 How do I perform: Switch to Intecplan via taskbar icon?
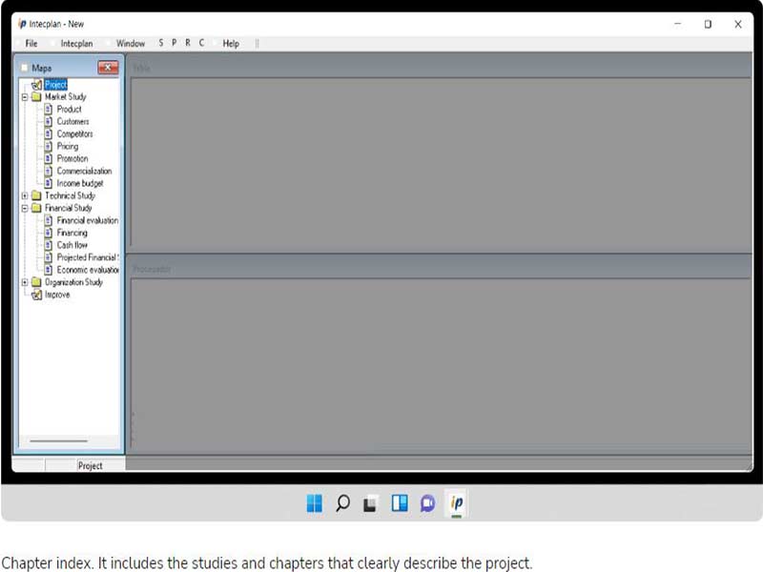(x=457, y=502)
